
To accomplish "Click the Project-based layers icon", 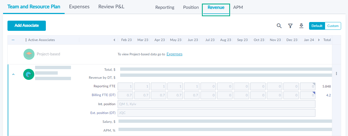I will point(29,54).
